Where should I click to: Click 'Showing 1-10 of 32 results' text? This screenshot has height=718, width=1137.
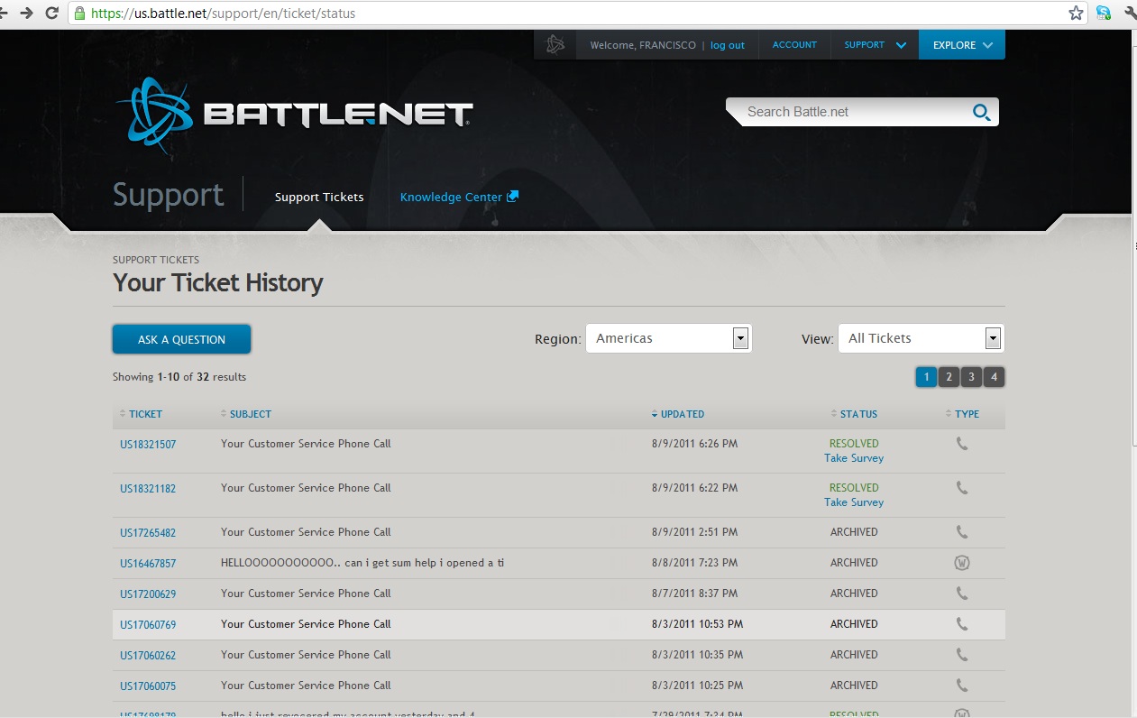pyautogui.click(x=179, y=377)
